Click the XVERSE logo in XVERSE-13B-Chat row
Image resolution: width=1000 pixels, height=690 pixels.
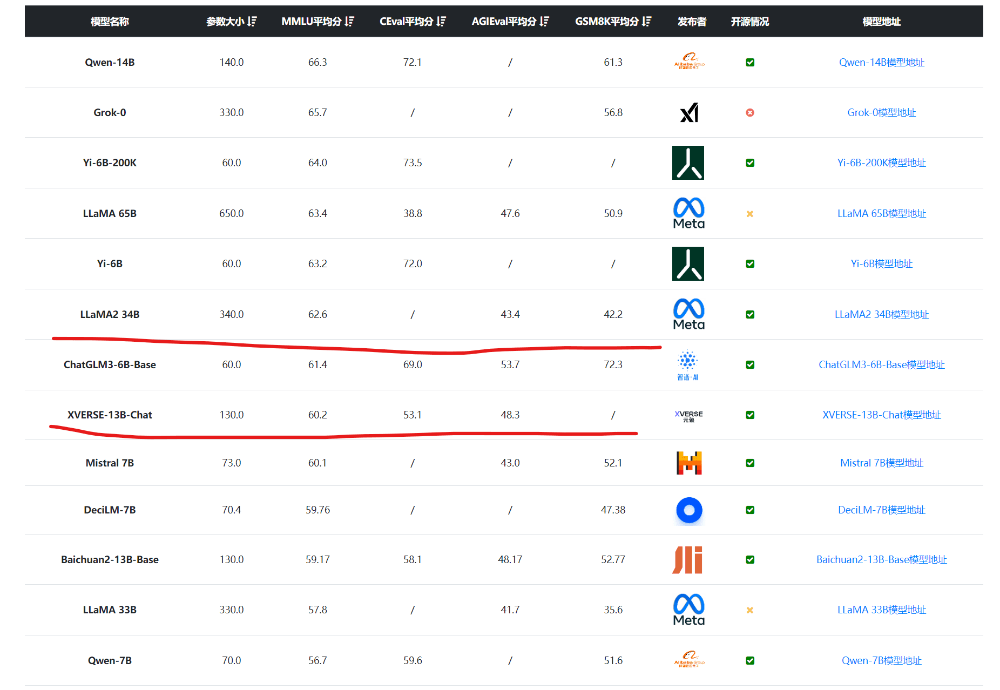688,415
